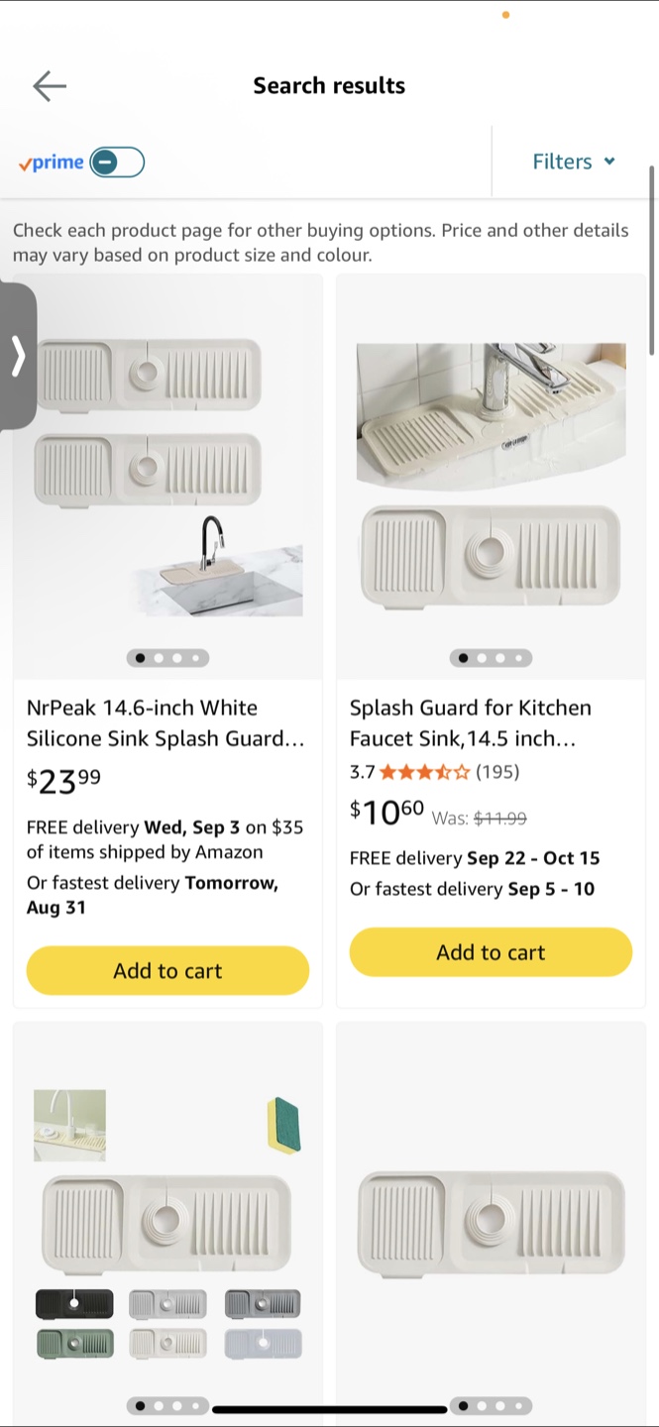Open NrPeak 14.6-inch White Silicone title
This screenshot has width=659, height=1427.
coord(165,722)
